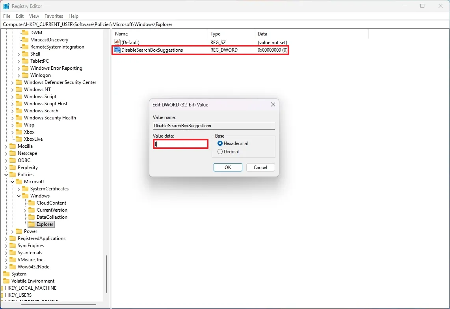Click the Registry Editor icon in title bar
The height and width of the screenshot is (309, 450).
click(6, 6)
